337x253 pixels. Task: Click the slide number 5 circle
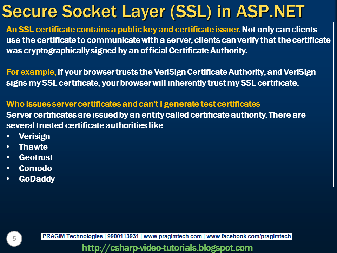pos(14,239)
